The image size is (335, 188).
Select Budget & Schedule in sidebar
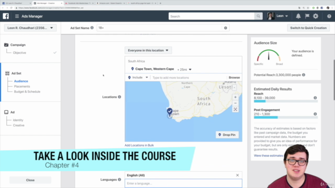pyautogui.click(x=27, y=91)
